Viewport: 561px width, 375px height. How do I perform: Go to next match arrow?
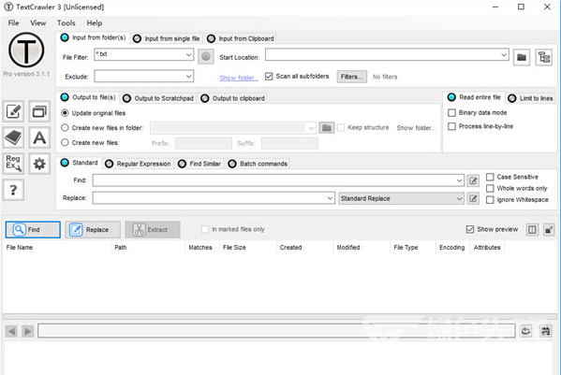tap(27, 331)
